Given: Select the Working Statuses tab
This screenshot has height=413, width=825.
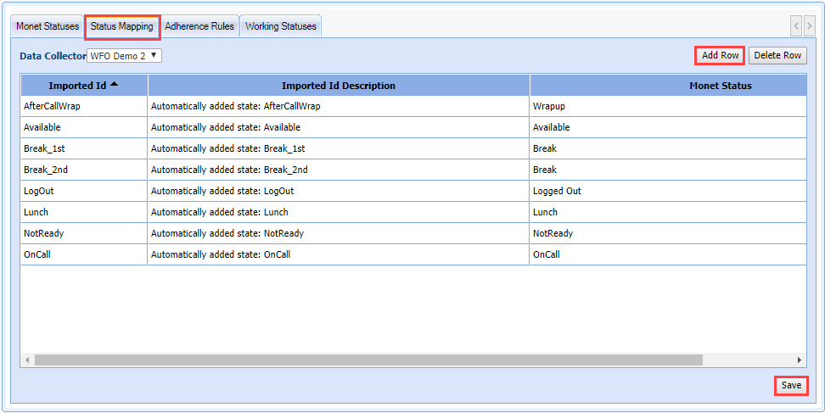Looking at the screenshot, I should coord(280,26).
